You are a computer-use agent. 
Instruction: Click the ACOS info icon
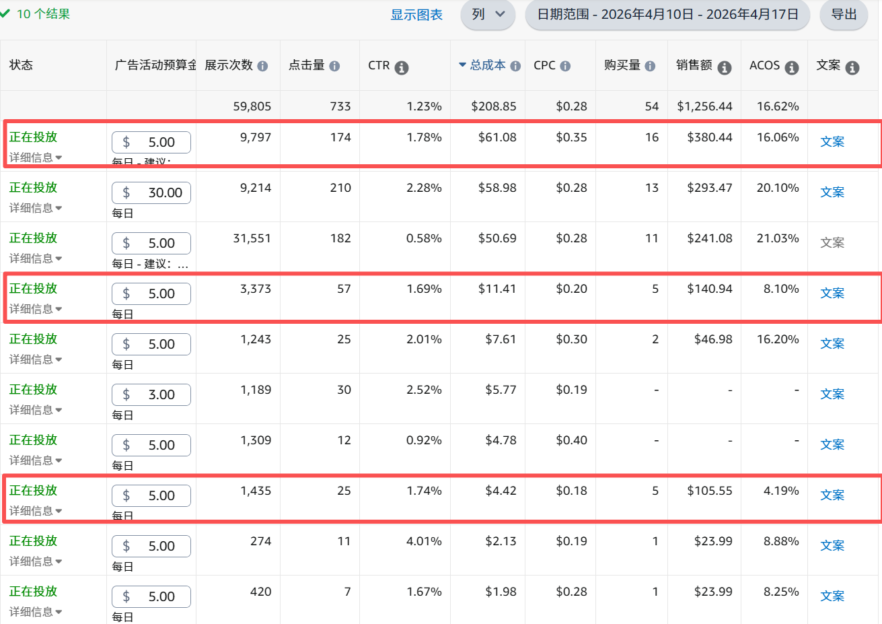click(792, 67)
